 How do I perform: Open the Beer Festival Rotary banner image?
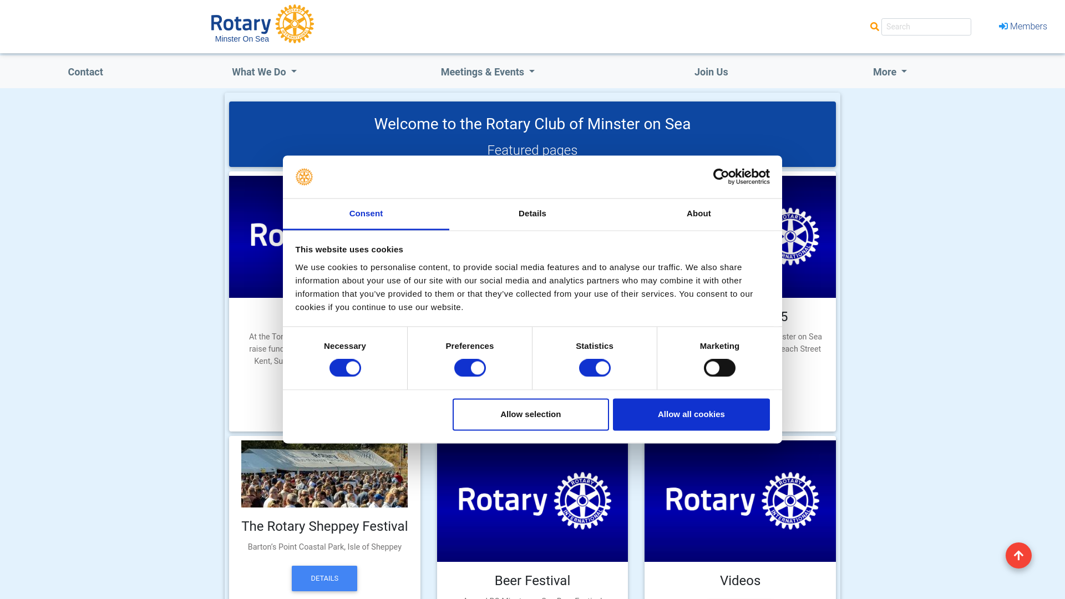(x=532, y=502)
